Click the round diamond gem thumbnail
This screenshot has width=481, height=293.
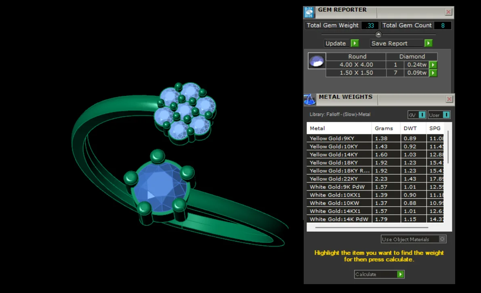pyautogui.click(x=317, y=61)
